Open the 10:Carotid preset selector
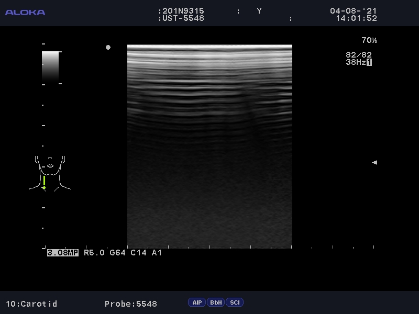This screenshot has width=419, height=314. tap(31, 304)
